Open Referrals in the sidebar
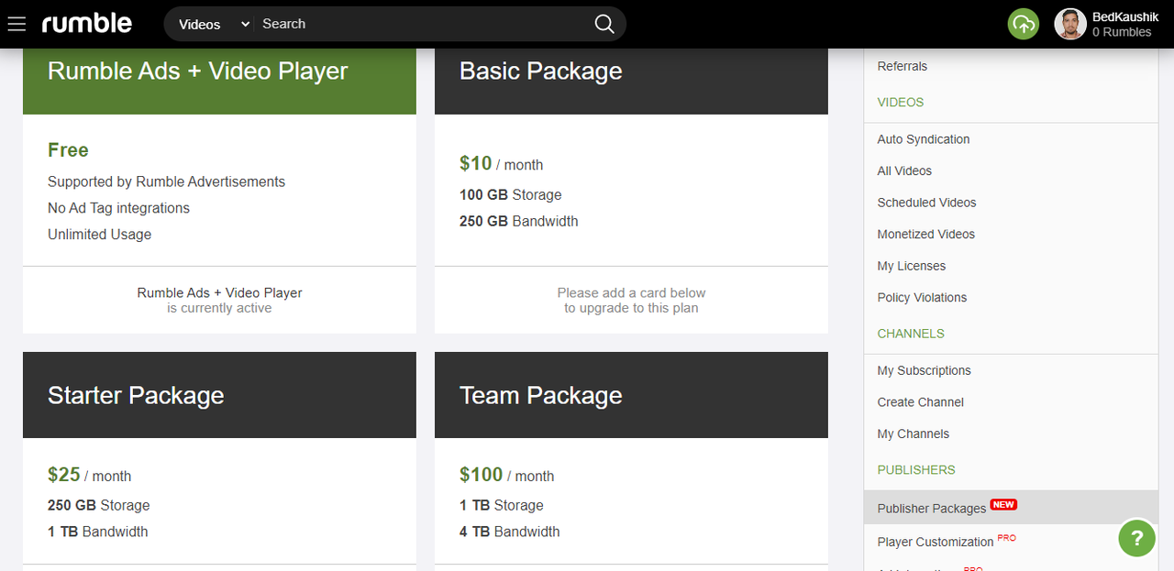This screenshot has height=571, width=1174. pyautogui.click(x=903, y=66)
